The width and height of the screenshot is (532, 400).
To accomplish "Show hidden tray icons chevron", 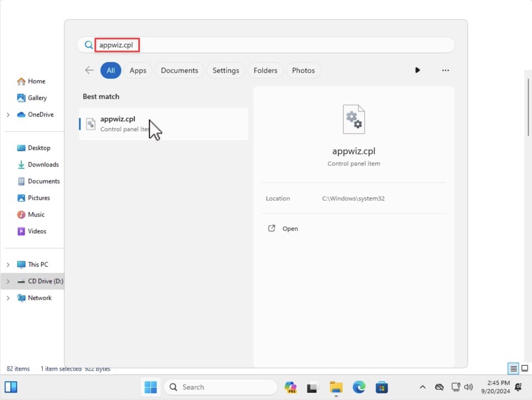I will point(423,387).
